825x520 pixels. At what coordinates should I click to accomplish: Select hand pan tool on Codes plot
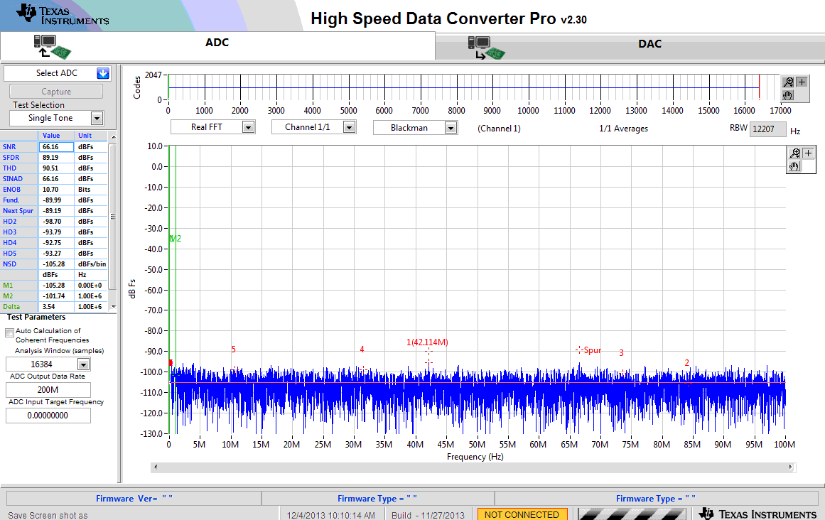(787, 95)
